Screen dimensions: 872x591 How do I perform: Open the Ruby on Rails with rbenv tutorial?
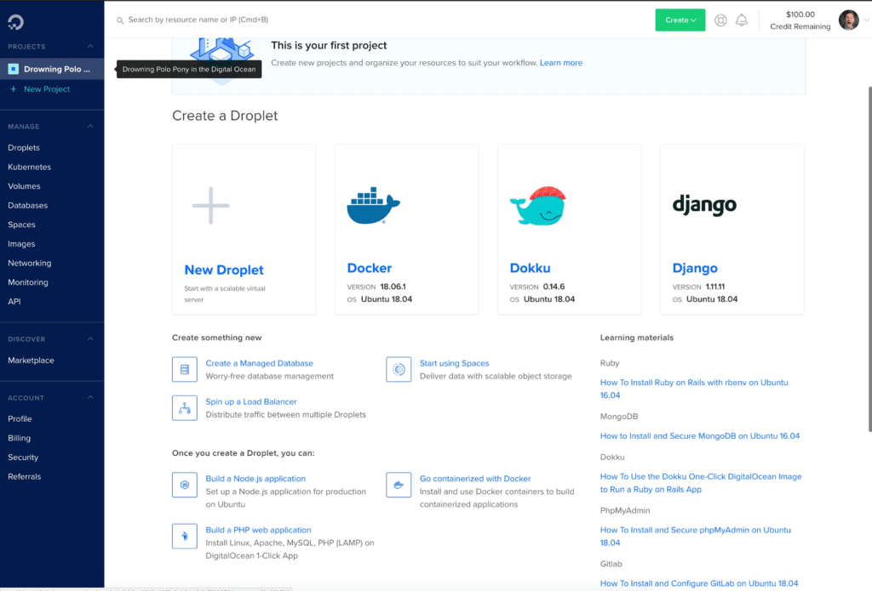(694, 389)
